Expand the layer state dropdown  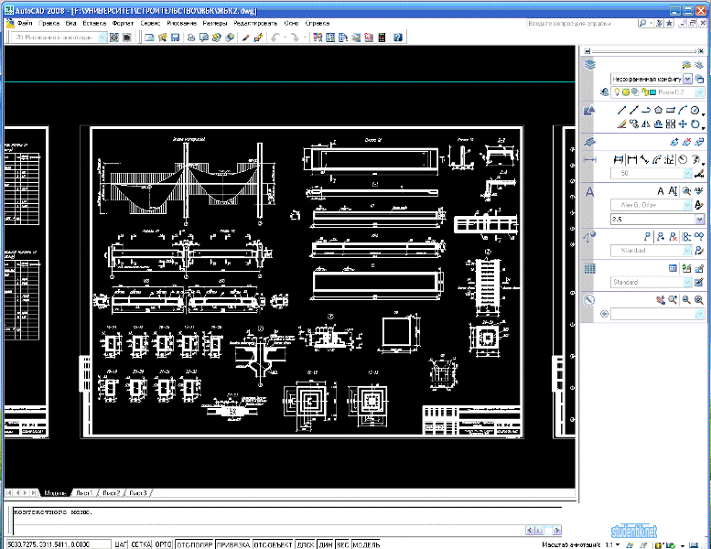point(687,79)
